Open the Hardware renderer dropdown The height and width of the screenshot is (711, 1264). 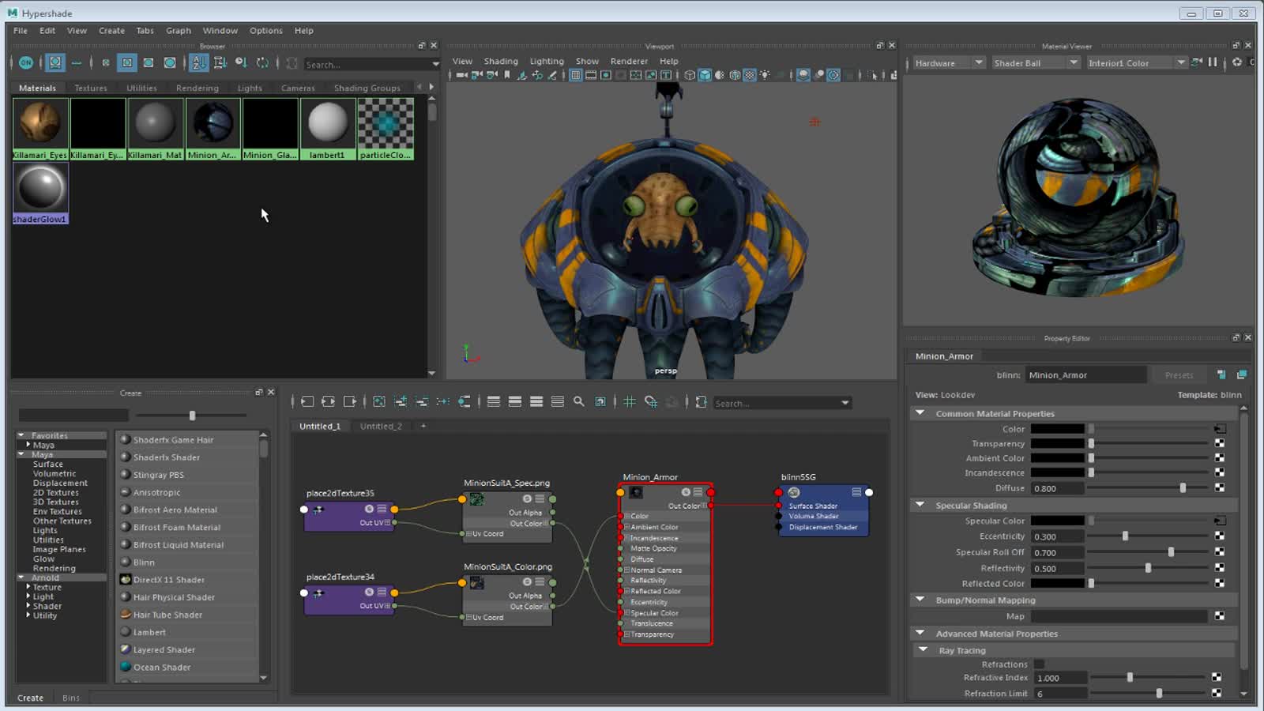pos(949,63)
